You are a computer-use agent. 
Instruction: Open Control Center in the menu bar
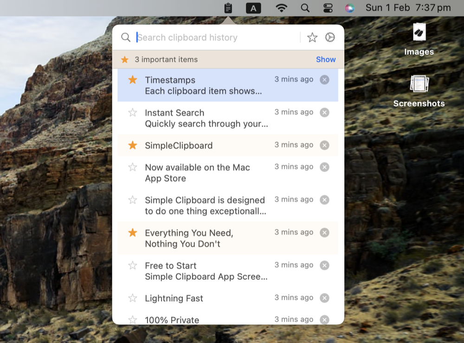[328, 8]
